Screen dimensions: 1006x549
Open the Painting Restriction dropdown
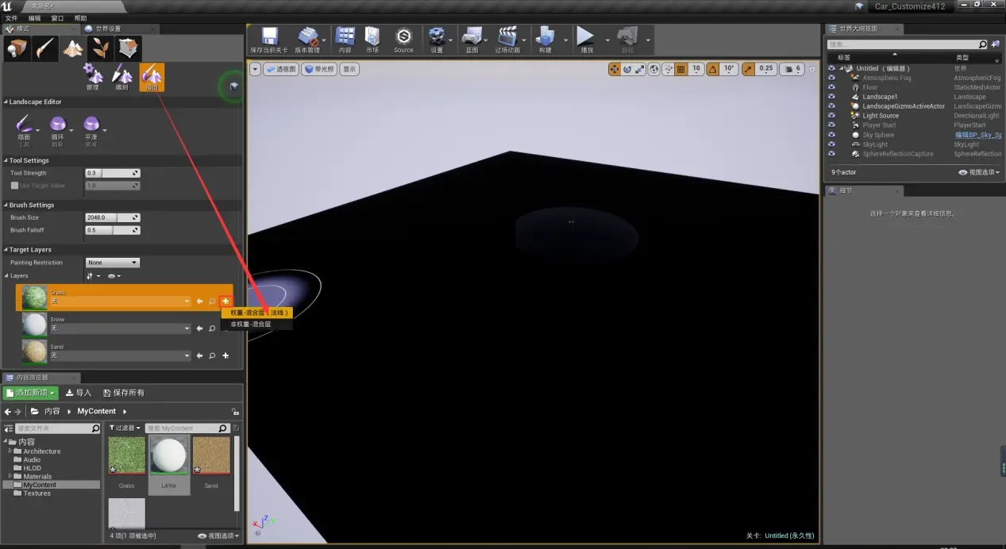(x=112, y=263)
